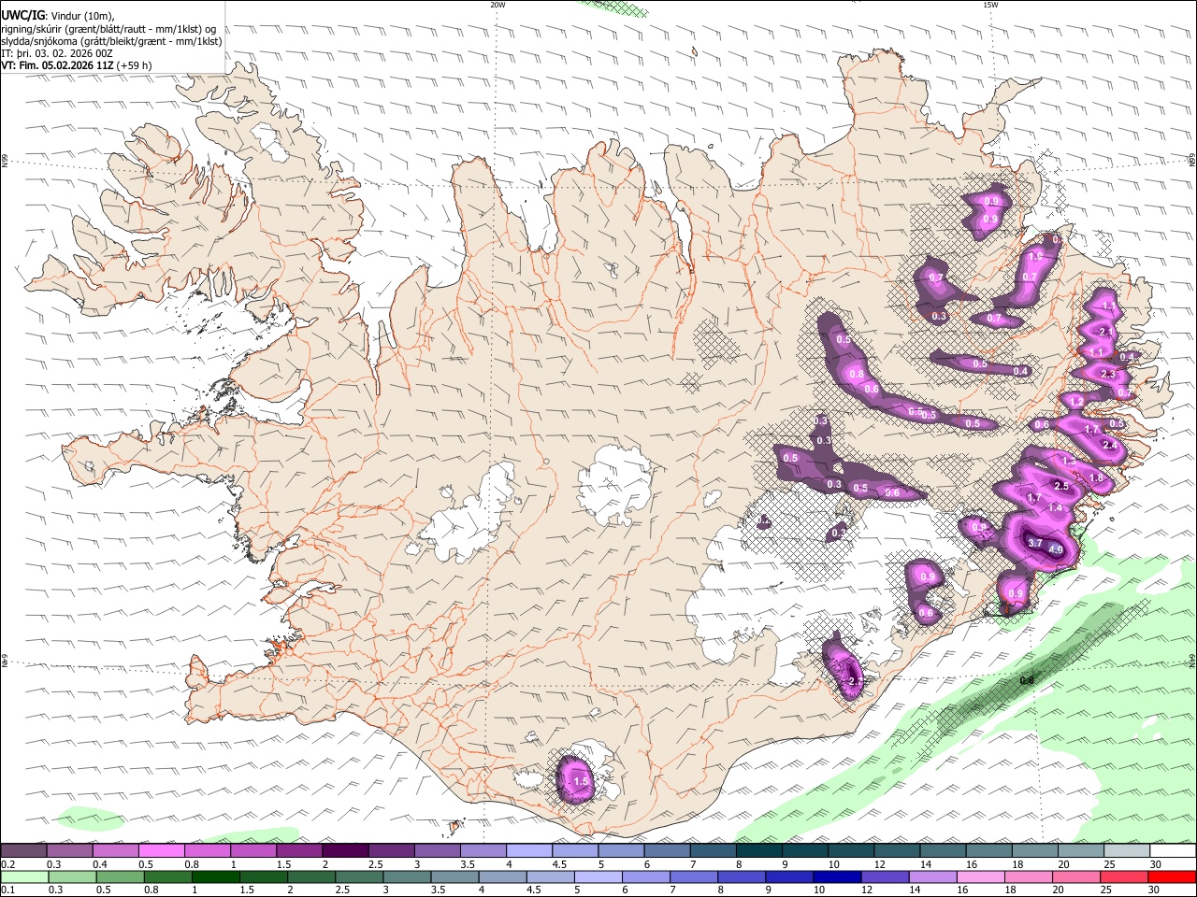The width and height of the screenshot is (1197, 897).
Task: Click the 1.5 value on the southern glacier
Action: 580,781
